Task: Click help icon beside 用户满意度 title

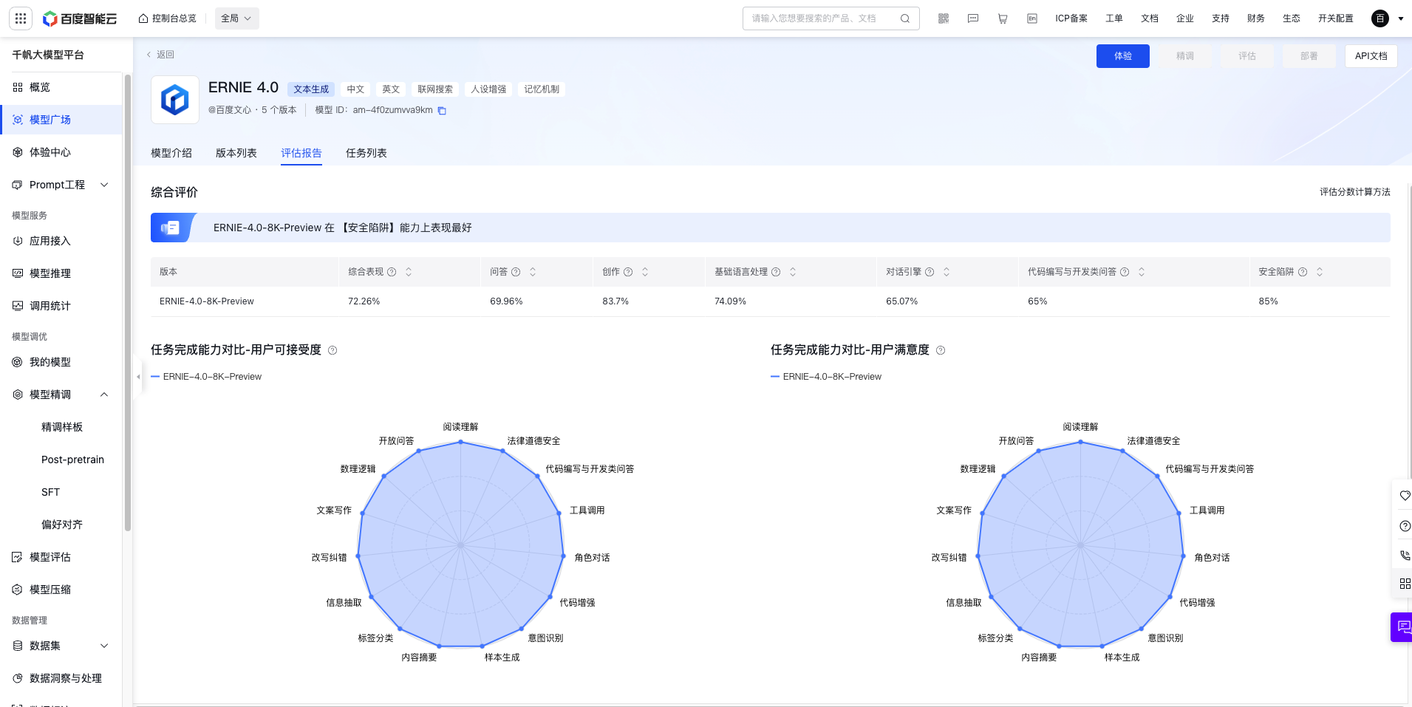Action: 941,350
